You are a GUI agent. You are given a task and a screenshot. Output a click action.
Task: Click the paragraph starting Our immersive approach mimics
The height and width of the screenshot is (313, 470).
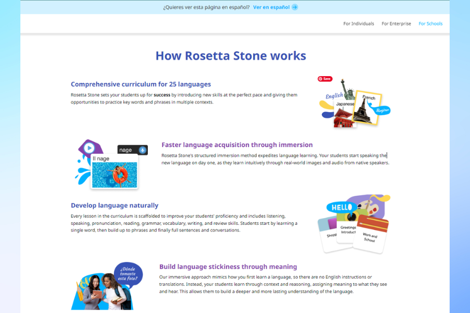click(273, 284)
